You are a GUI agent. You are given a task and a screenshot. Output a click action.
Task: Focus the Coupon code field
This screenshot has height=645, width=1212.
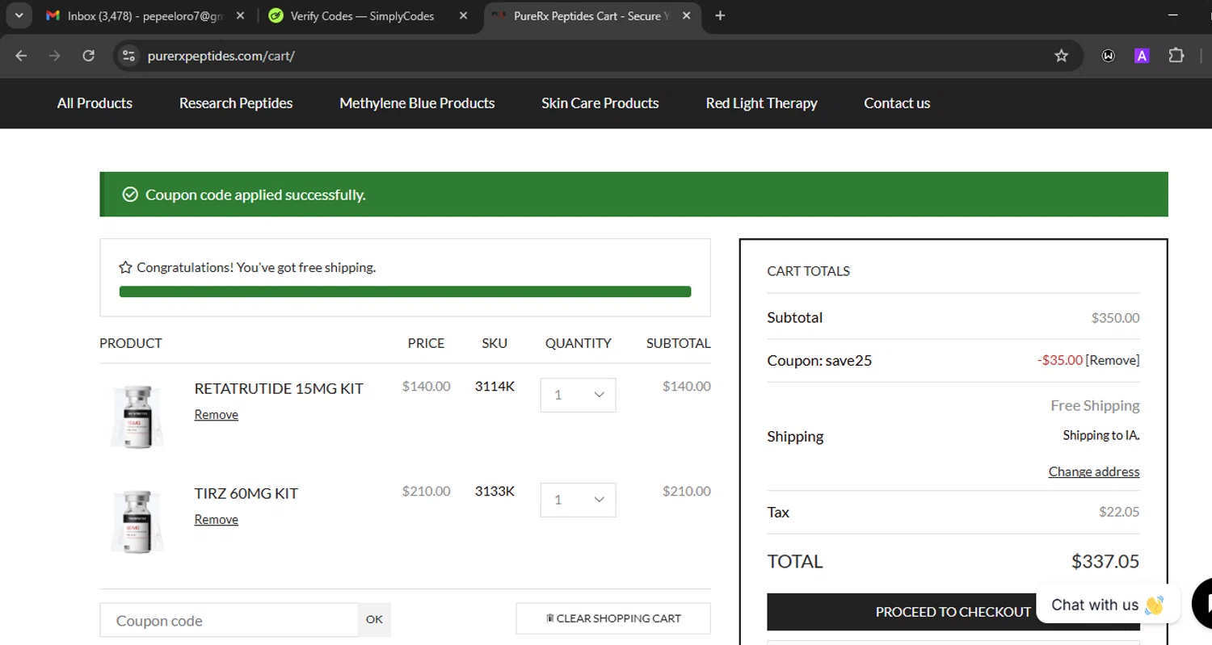pyautogui.click(x=229, y=620)
